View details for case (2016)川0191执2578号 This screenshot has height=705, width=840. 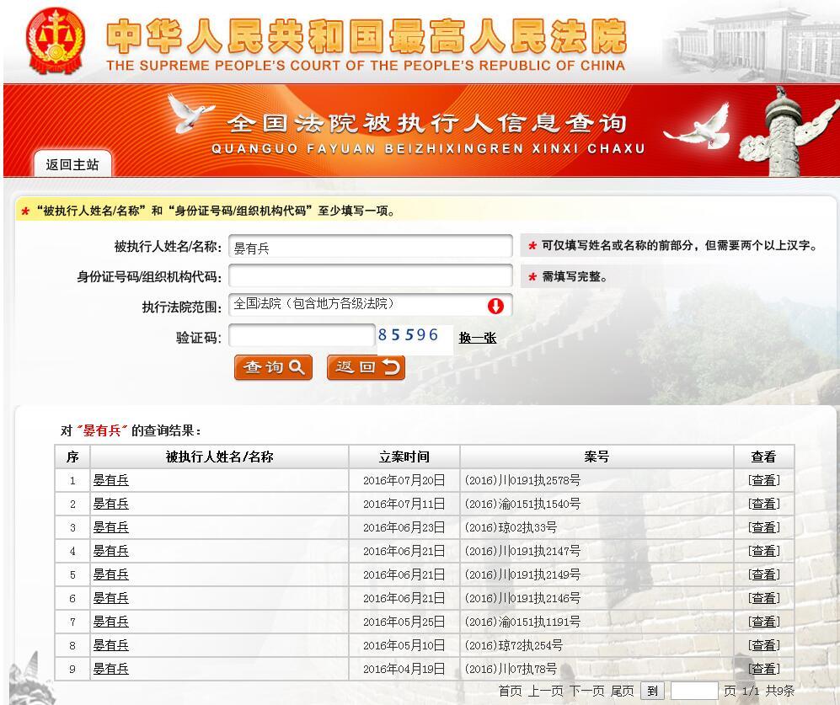click(764, 480)
